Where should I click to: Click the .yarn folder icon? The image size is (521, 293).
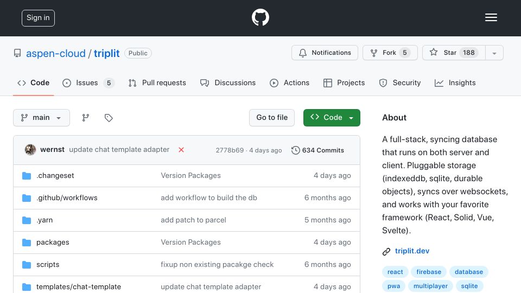[27, 220]
